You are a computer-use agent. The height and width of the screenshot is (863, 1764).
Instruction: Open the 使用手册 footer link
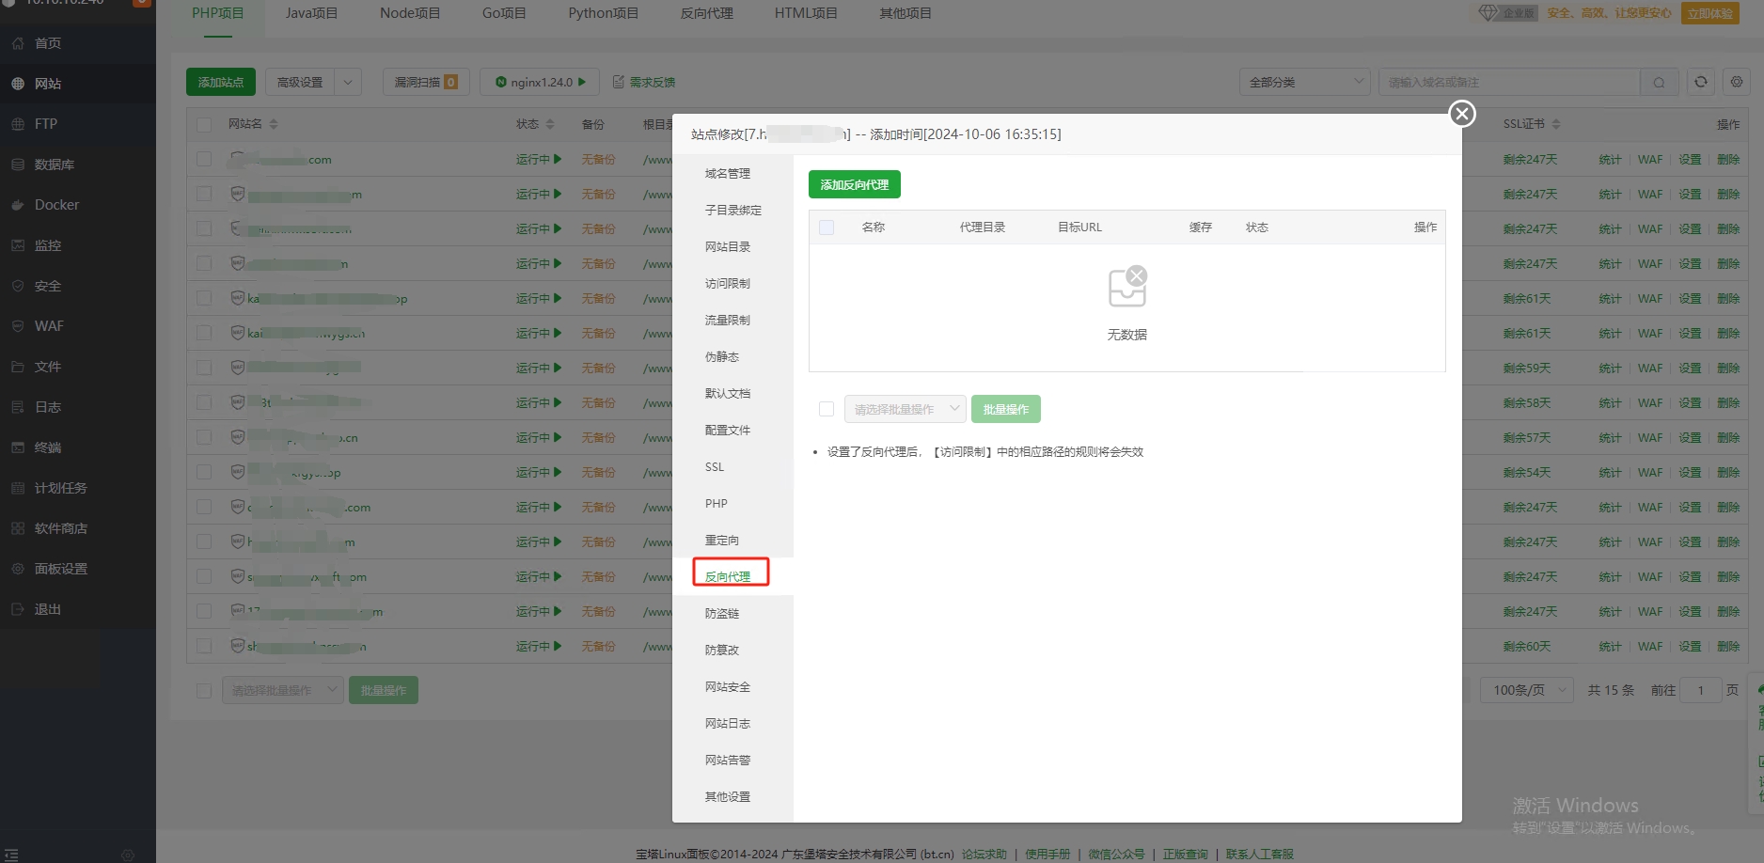(x=1047, y=855)
